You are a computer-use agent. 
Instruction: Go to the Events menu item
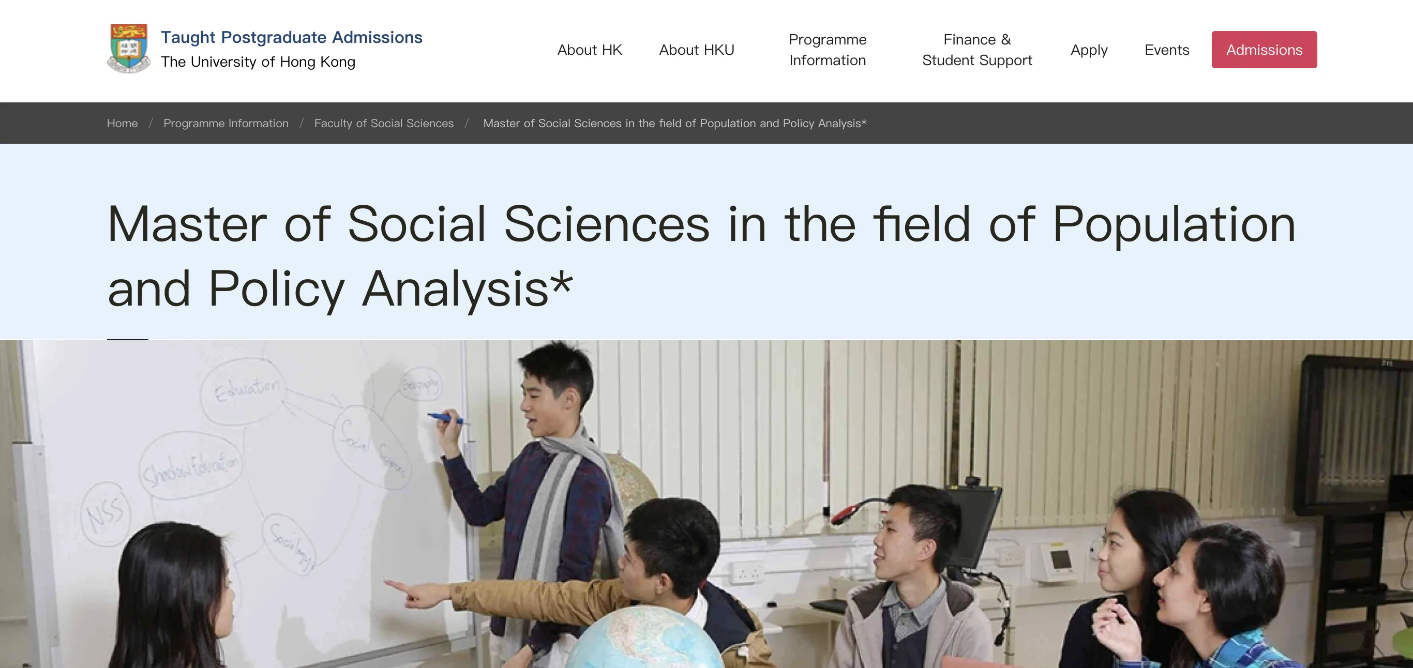pyautogui.click(x=1167, y=50)
